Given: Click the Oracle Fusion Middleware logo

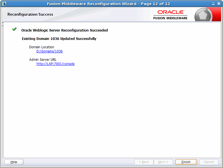Looking at the screenshot, I should [170, 15].
